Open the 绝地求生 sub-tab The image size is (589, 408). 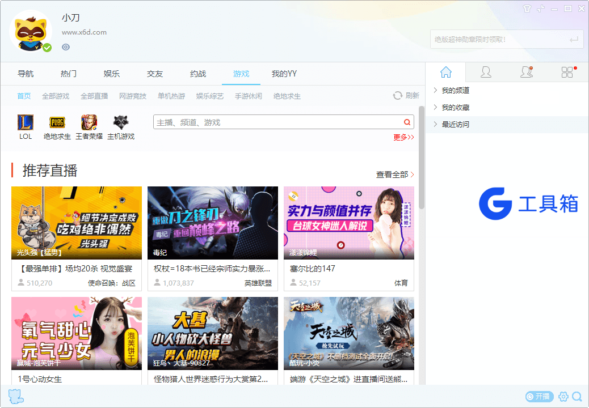(287, 96)
